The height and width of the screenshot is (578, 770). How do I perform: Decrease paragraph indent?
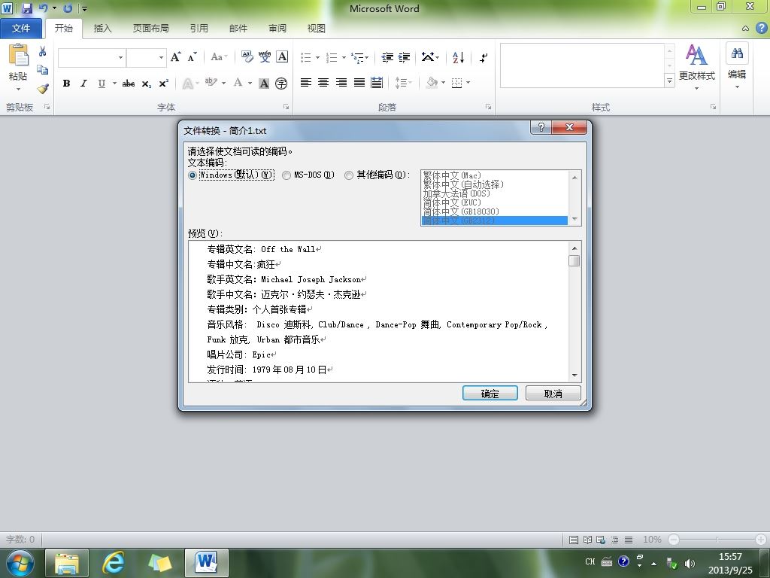(x=387, y=57)
